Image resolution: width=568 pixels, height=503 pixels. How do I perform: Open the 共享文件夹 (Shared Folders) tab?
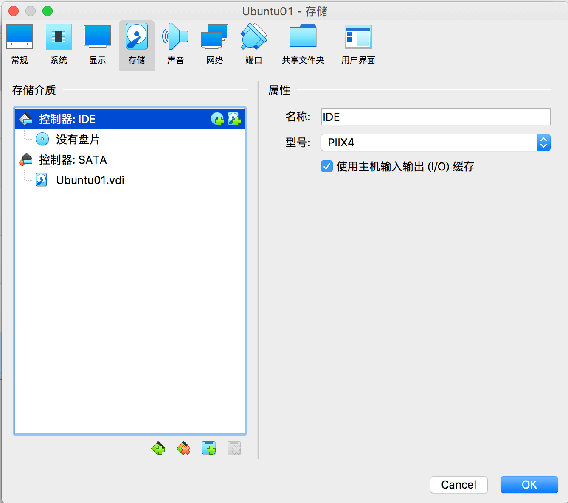(303, 45)
